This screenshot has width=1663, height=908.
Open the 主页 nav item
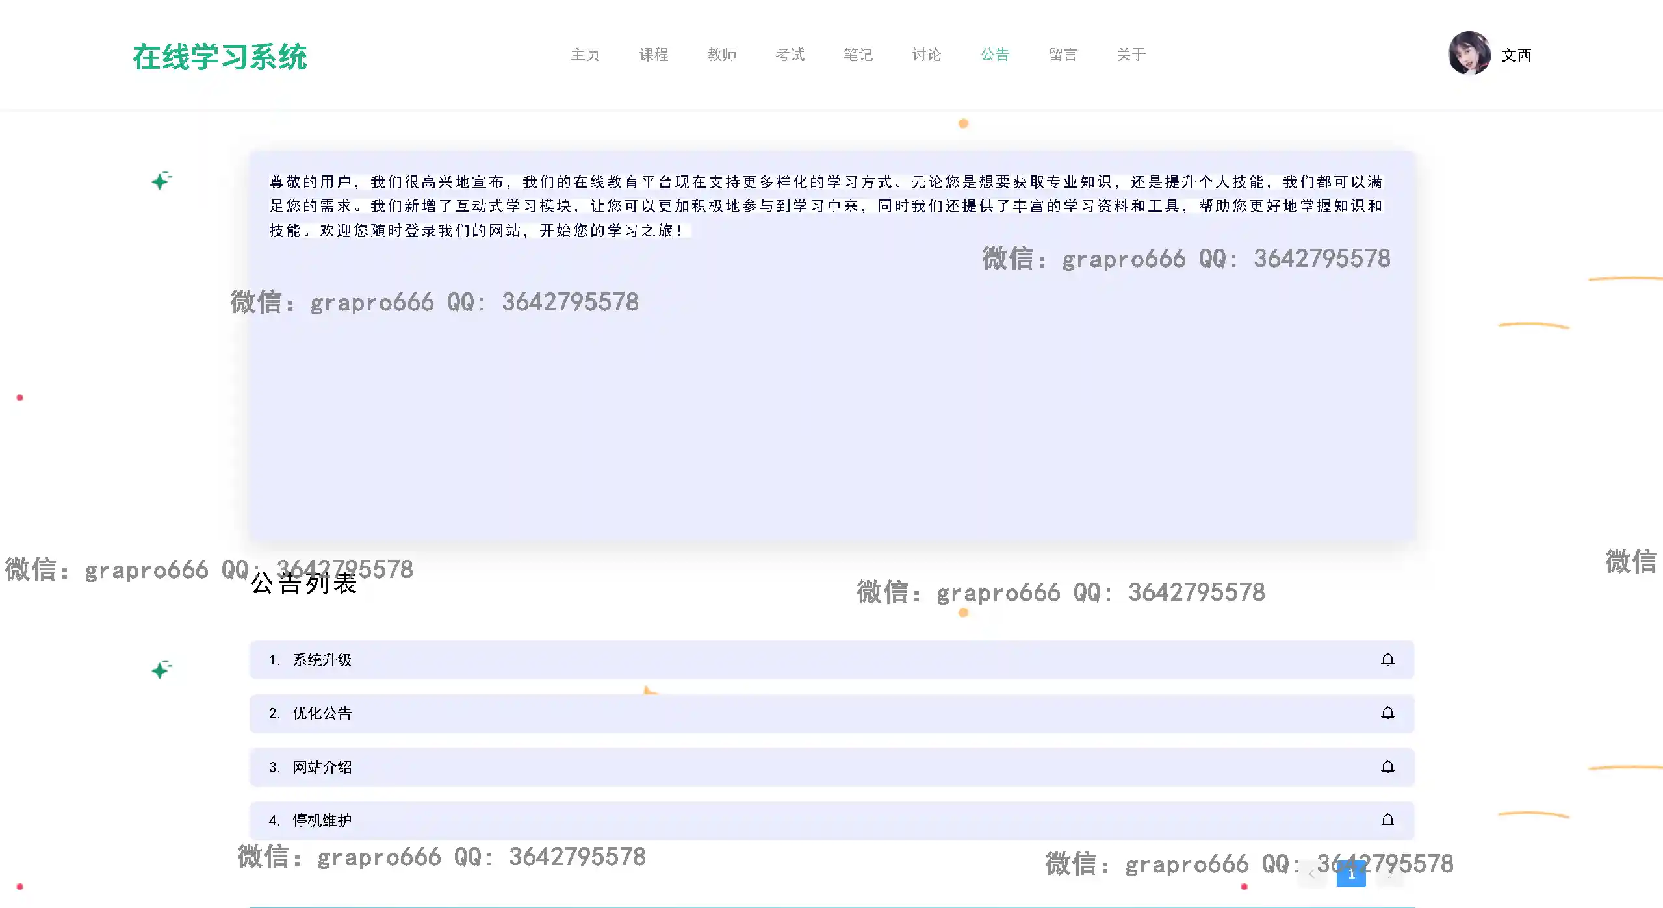pyautogui.click(x=585, y=55)
